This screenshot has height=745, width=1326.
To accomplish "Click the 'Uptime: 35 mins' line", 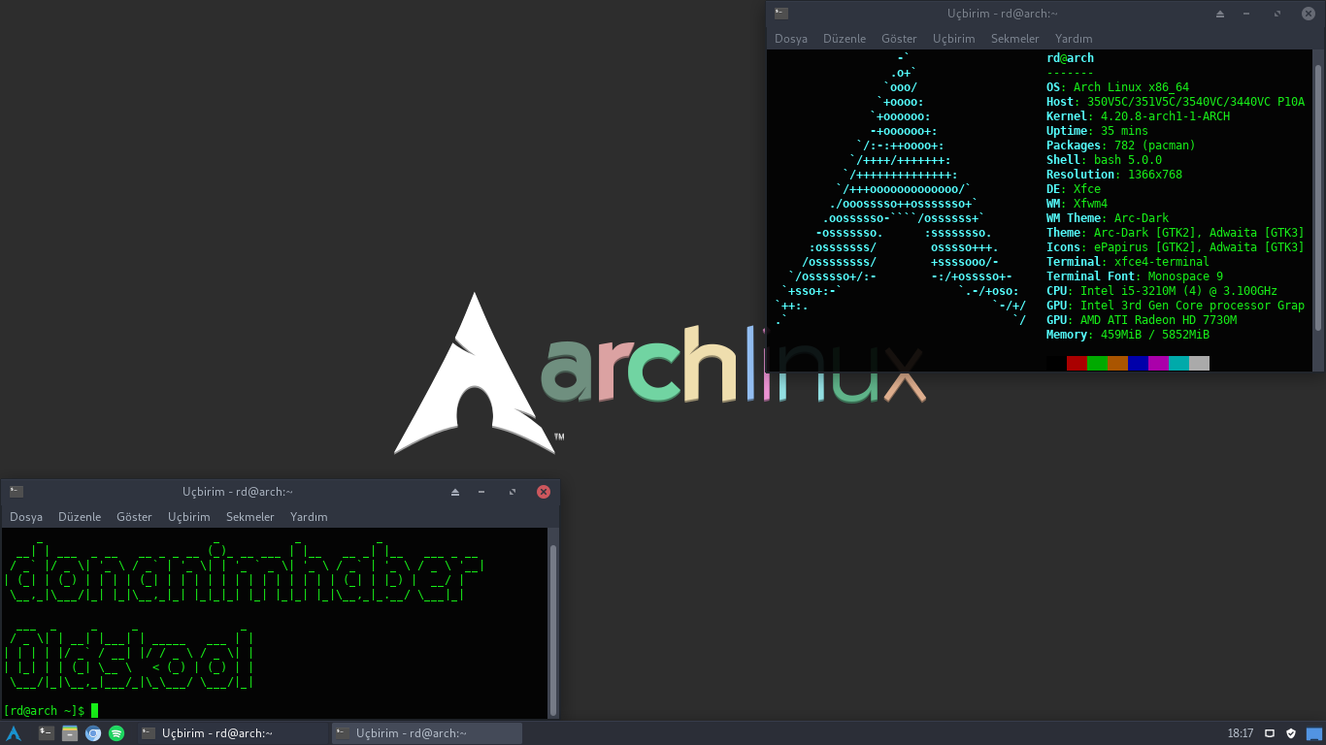I will coord(1097,131).
